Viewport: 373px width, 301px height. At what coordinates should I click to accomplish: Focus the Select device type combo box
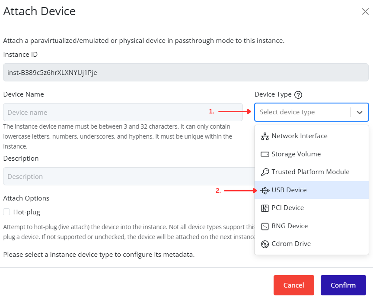[311, 112]
